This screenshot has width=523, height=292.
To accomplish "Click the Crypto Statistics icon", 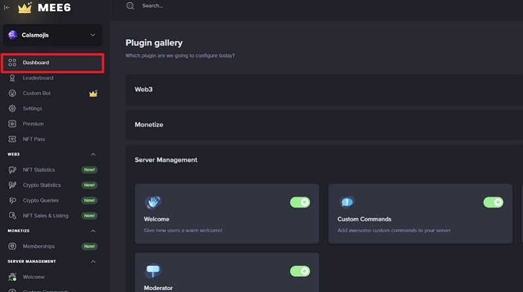I will (12, 185).
